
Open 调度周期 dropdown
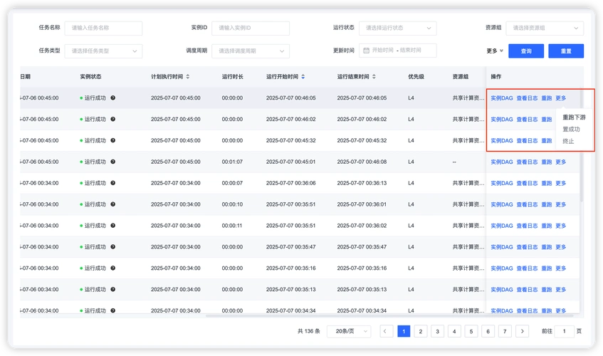click(251, 51)
